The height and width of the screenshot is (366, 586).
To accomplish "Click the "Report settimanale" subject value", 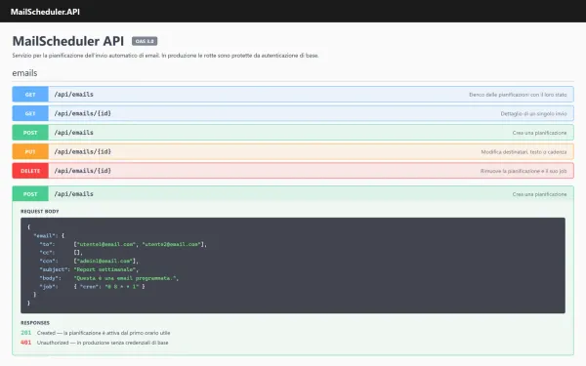I will [x=105, y=269].
